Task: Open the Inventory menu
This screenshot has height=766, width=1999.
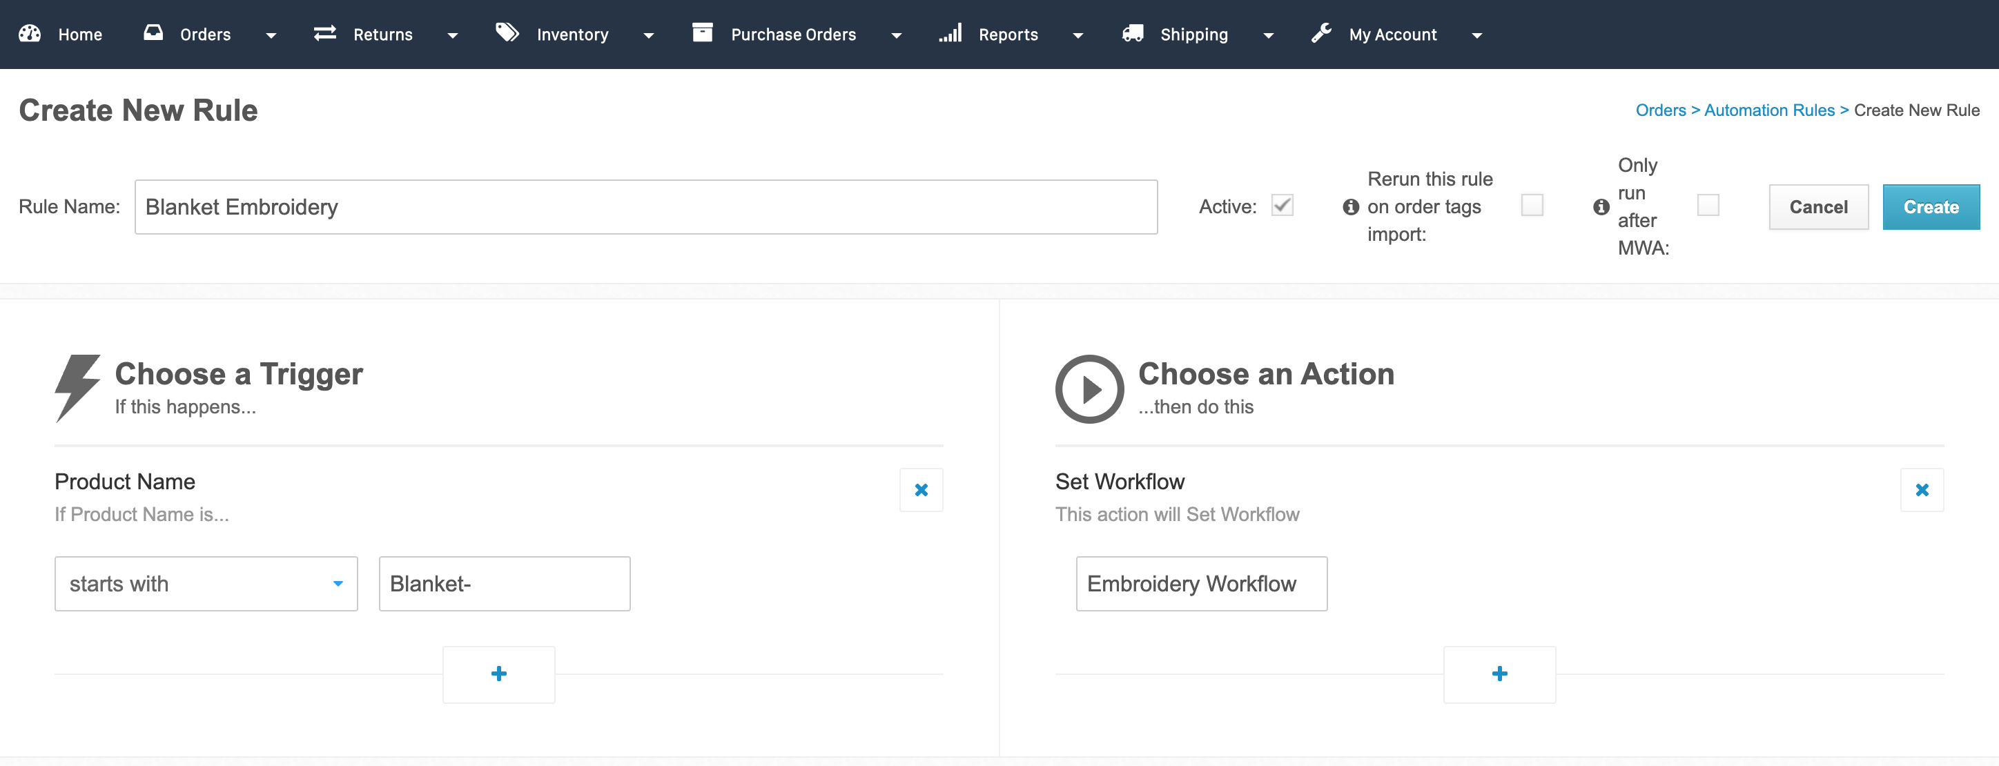Action: click(x=573, y=35)
